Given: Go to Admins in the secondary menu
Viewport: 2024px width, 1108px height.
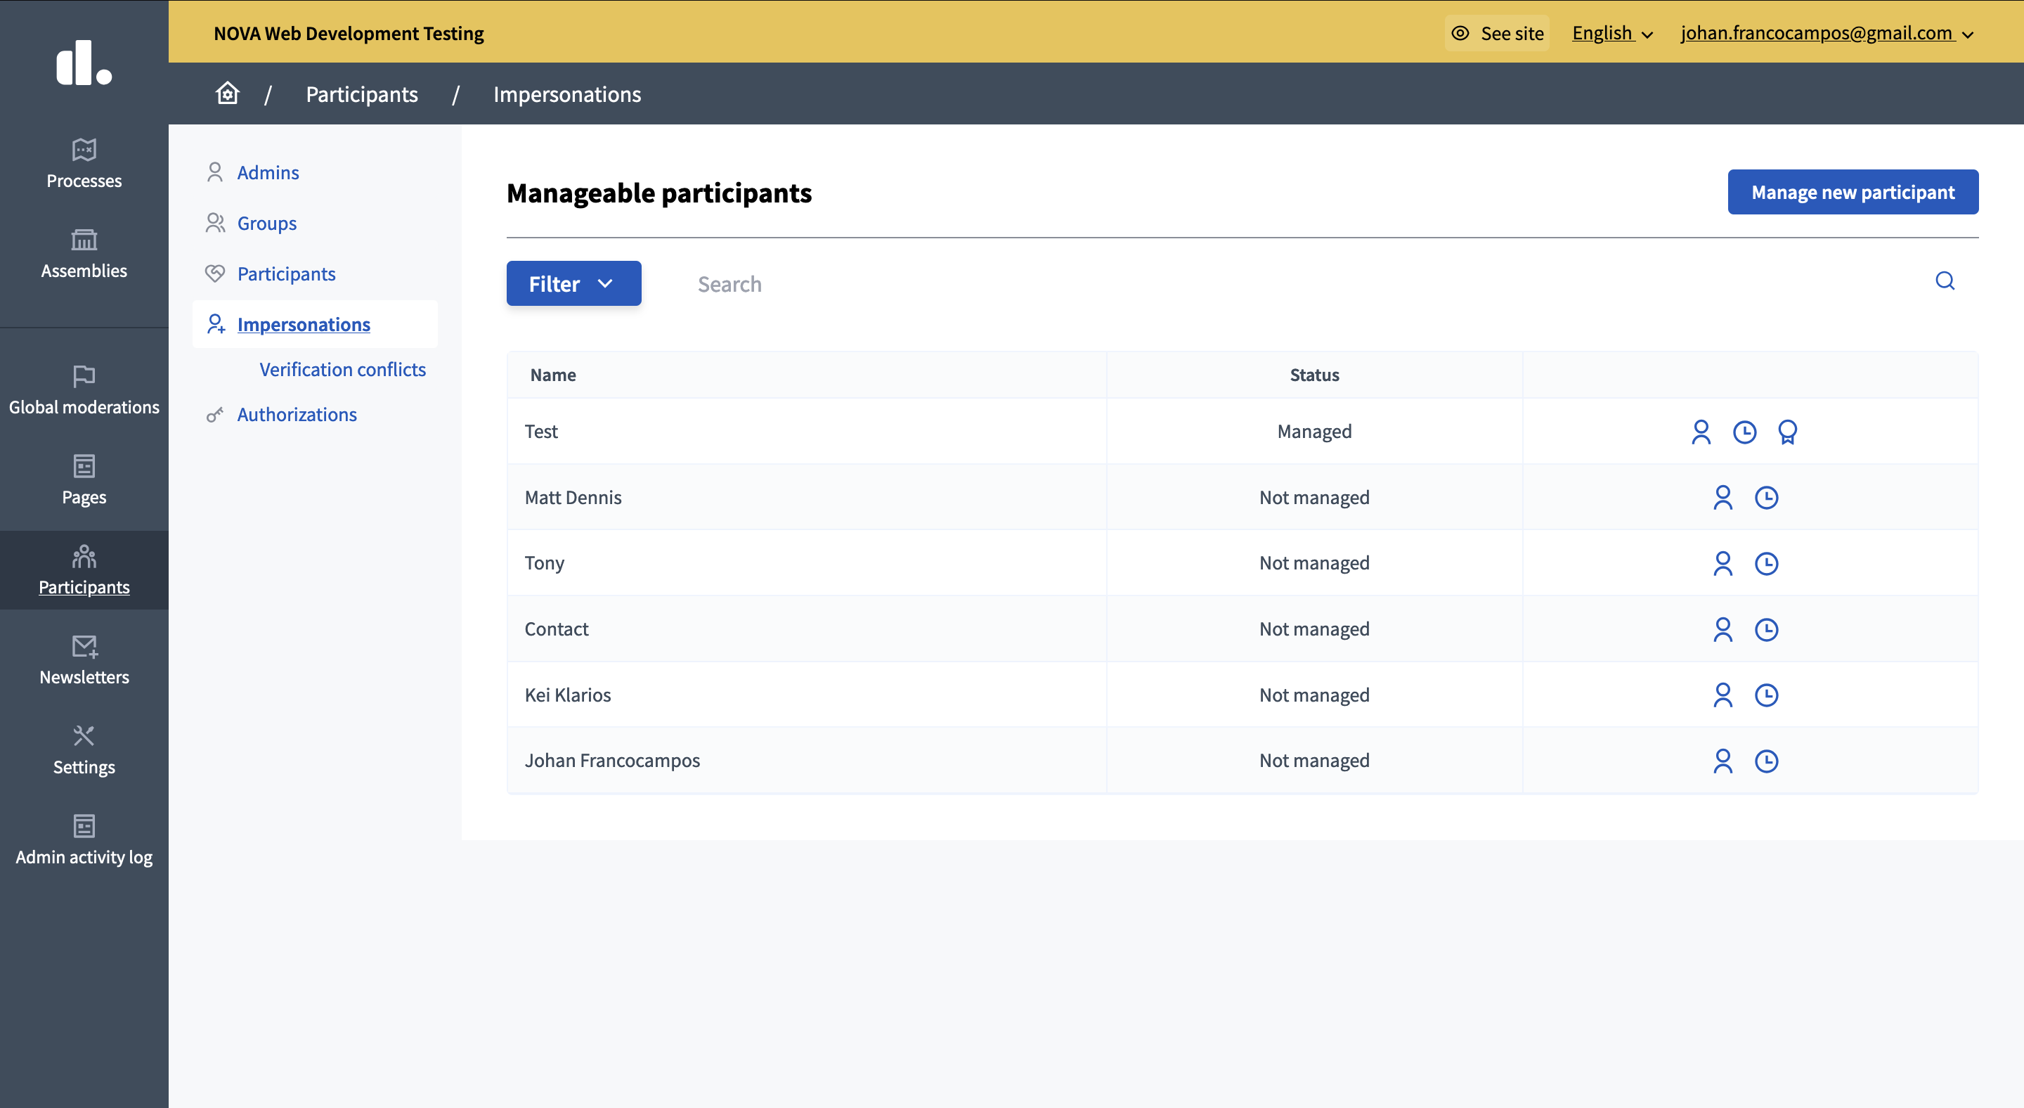Looking at the screenshot, I should (x=267, y=172).
